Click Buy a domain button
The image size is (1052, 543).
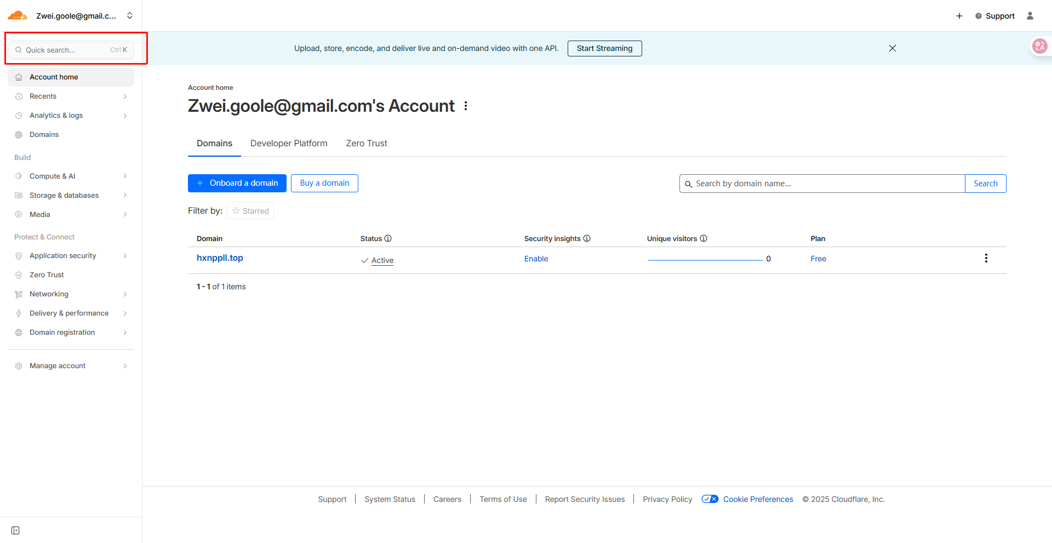click(324, 183)
